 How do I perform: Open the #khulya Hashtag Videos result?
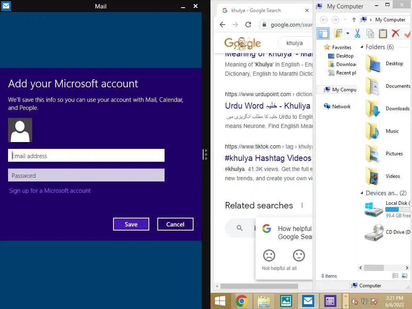pyautogui.click(x=268, y=158)
